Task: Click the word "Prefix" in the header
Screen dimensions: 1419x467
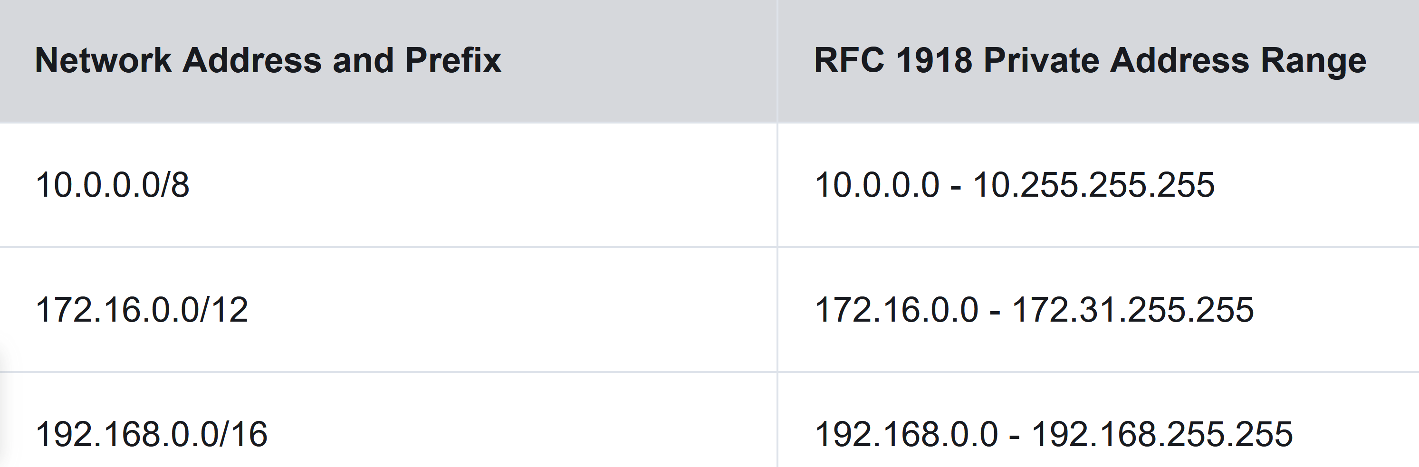Action: click(453, 60)
